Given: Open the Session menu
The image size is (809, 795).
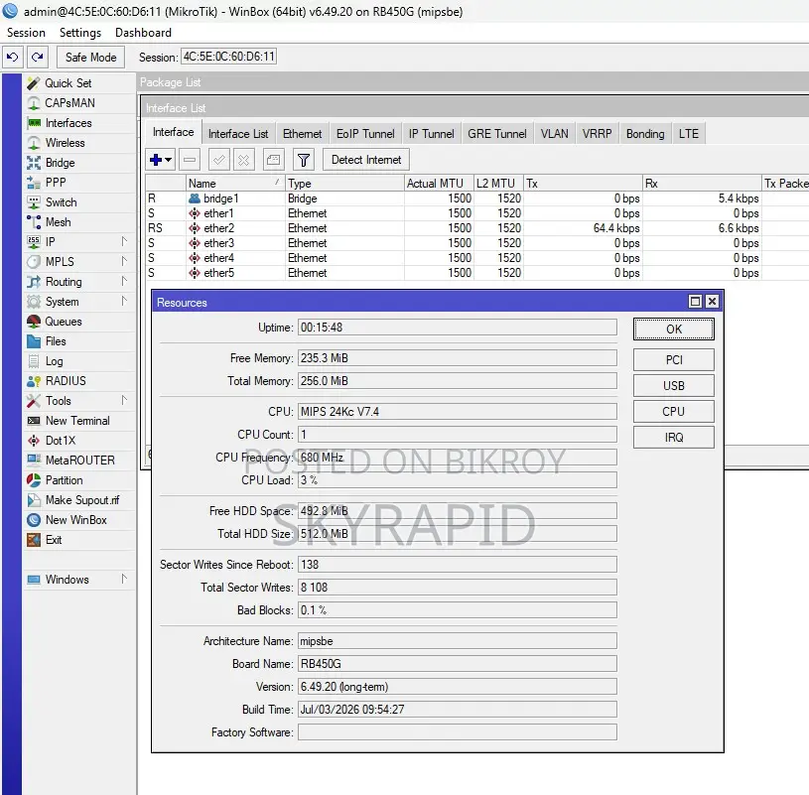Looking at the screenshot, I should coord(26,33).
